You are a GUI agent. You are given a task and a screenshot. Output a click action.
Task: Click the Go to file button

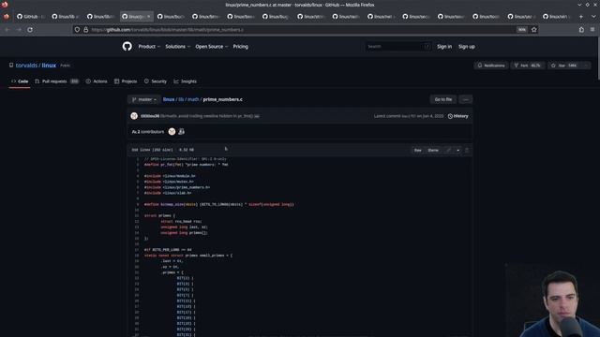pos(443,99)
